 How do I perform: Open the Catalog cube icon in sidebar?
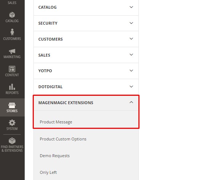(x=12, y=15)
